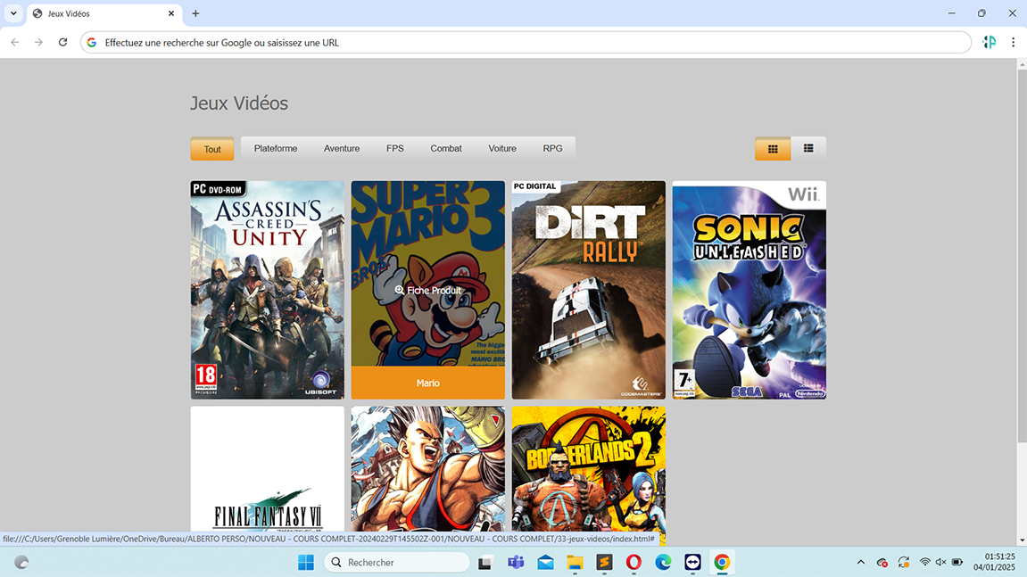Open Fiche Produit for Super Mario 3
The image size is (1027, 577).
pyautogui.click(x=427, y=290)
